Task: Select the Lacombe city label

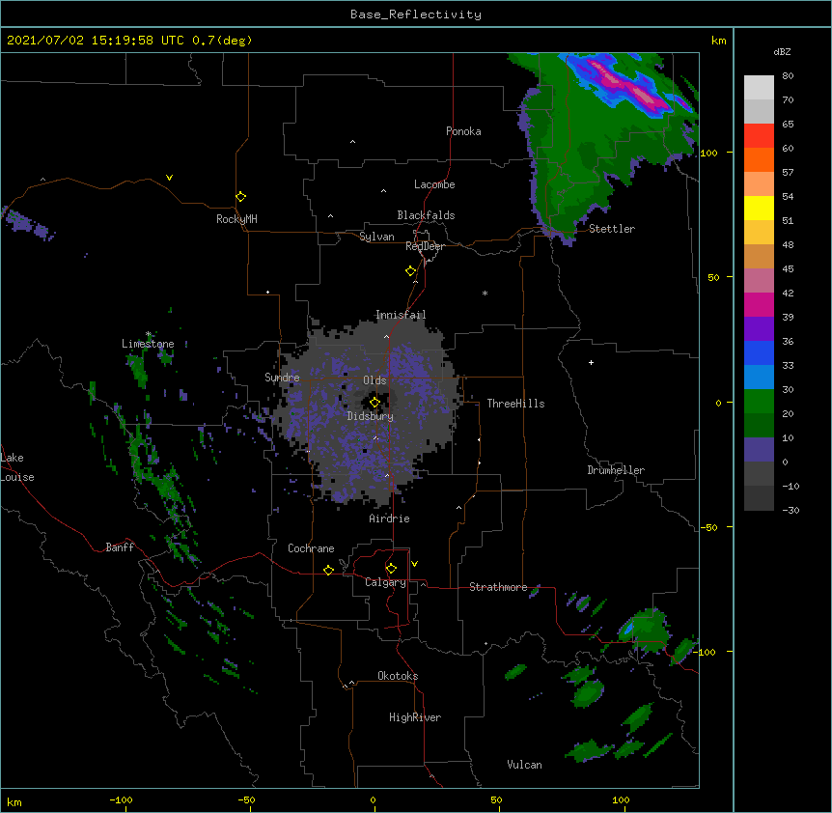Action: [434, 184]
